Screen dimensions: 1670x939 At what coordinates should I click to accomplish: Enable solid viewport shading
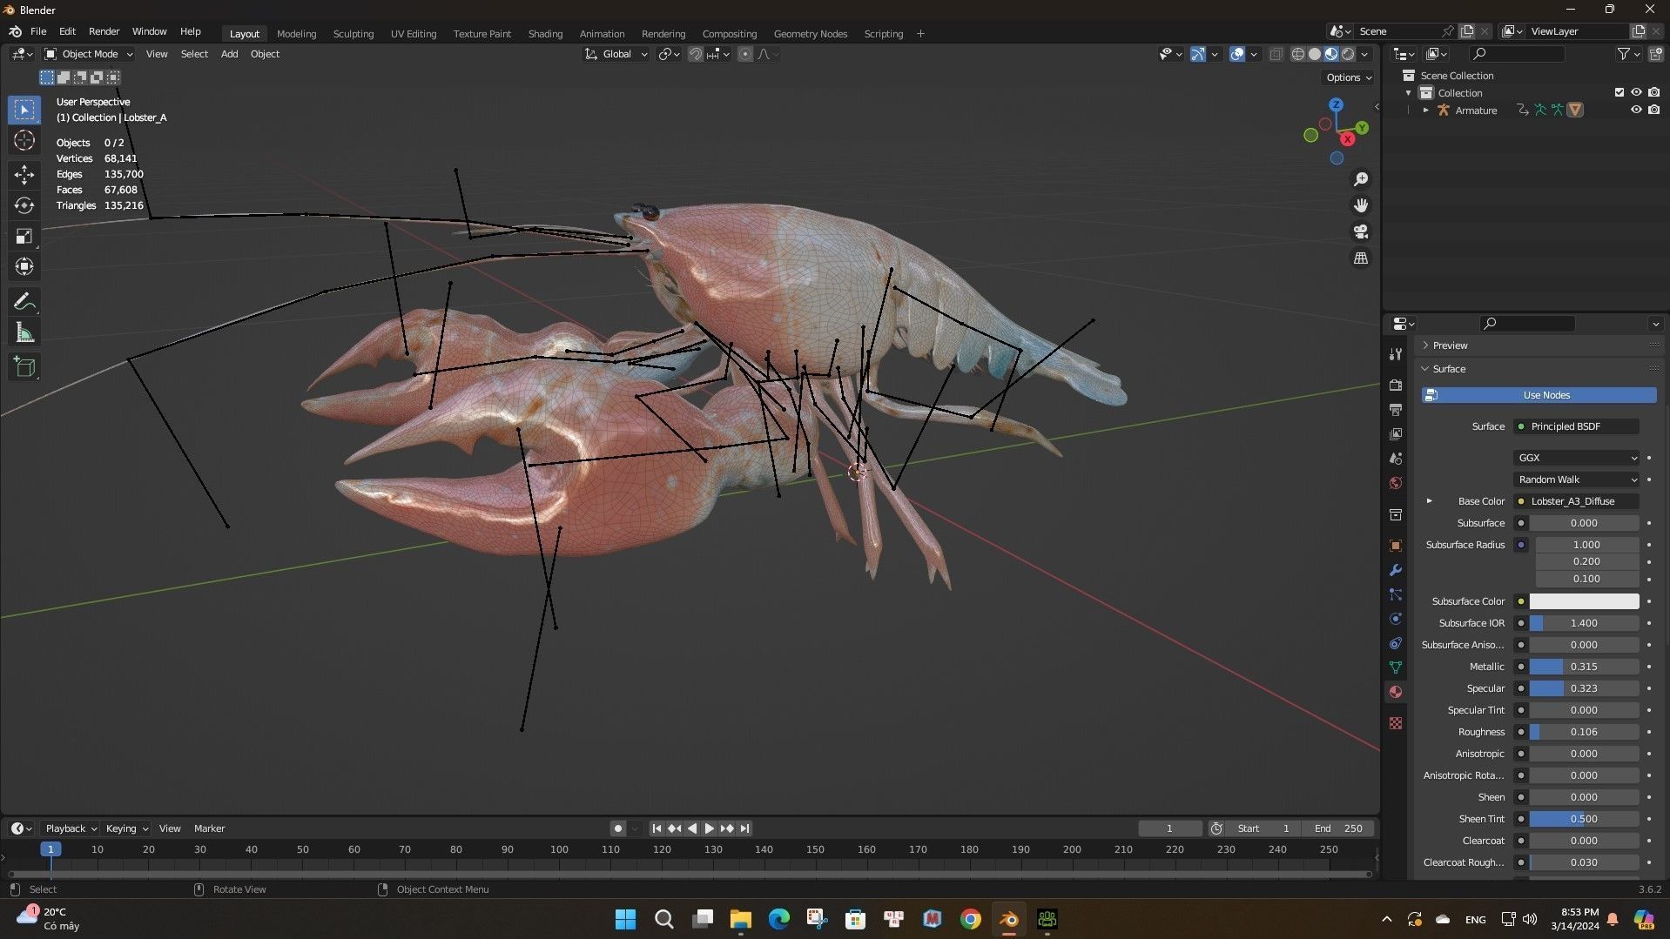(x=1315, y=54)
